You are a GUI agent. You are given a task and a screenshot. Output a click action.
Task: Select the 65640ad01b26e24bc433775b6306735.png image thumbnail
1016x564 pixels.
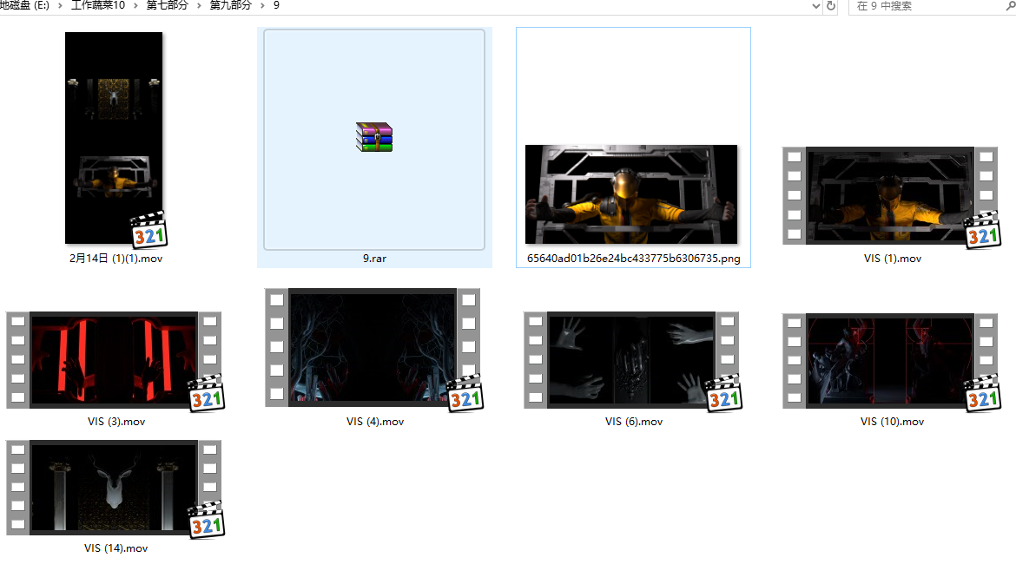point(631,193)
